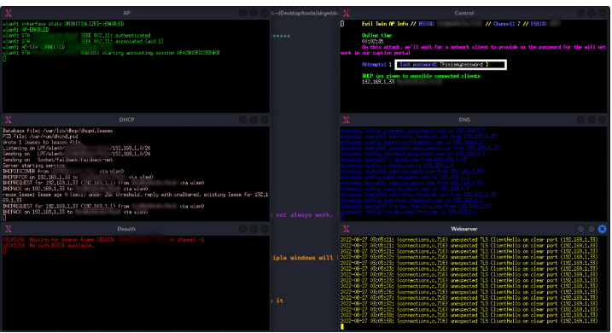Focus the Control window via its title
Image resolution: width=612 pixels, height=333 pixels.
(x=464, y=14)
